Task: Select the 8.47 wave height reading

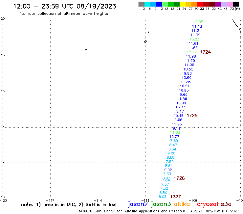Action: (x=173, y=145)
